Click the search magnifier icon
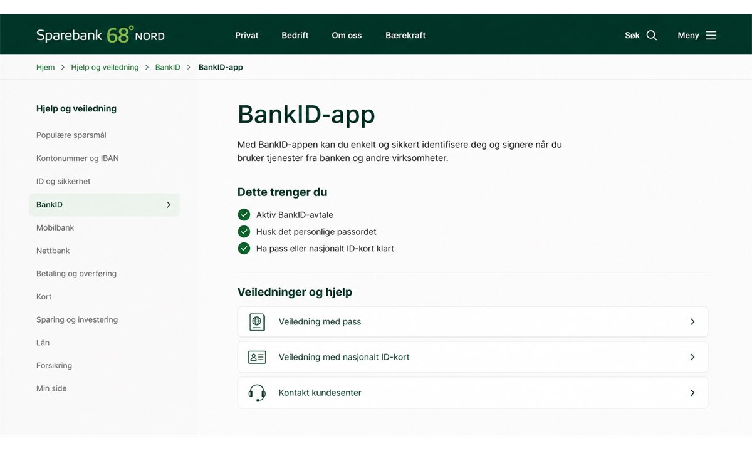 click(x=652, y=35)
